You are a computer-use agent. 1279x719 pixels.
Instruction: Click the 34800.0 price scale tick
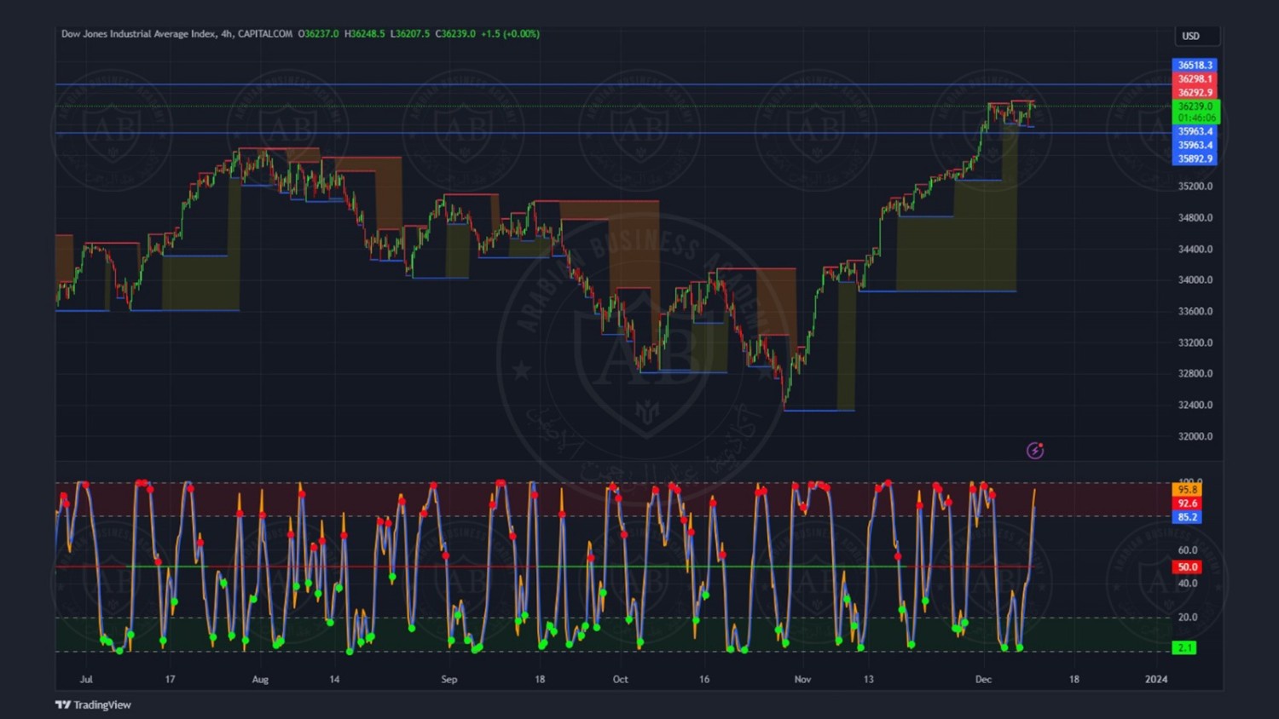coord(1195,217)
